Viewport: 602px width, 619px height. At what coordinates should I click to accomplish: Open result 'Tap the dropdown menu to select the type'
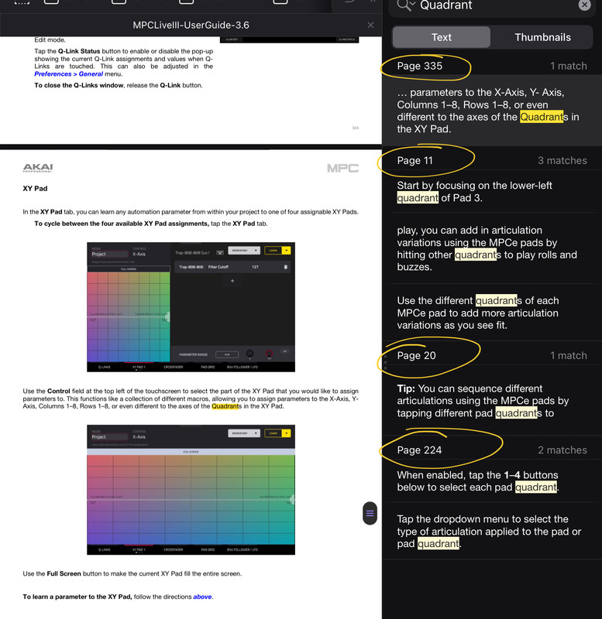coord(492,531)
